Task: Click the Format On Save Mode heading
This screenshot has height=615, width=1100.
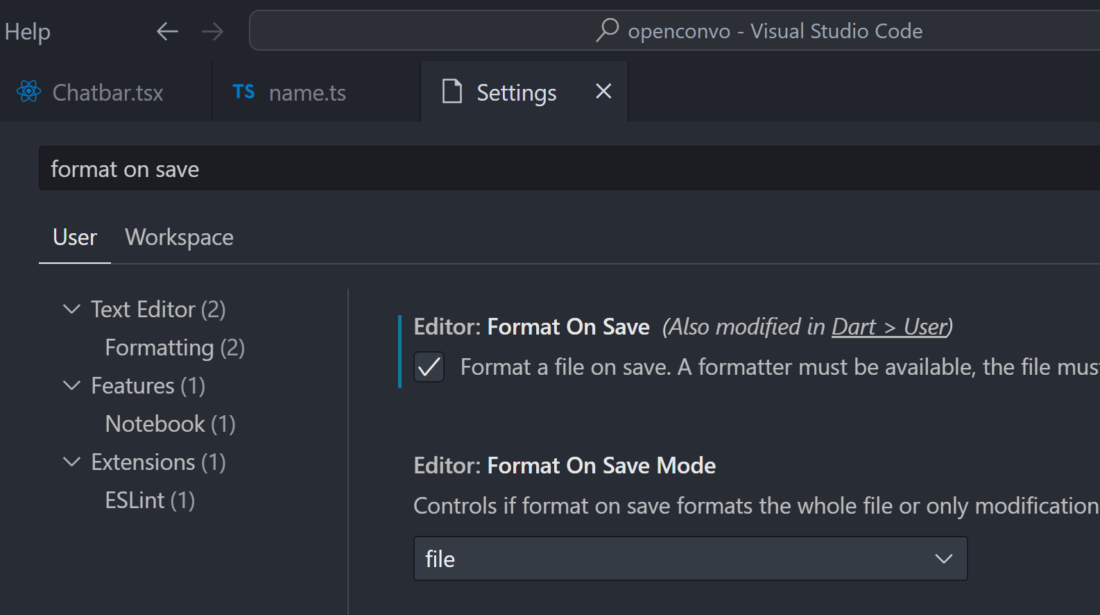Action: pyautogui.click(x=565, y=465)
